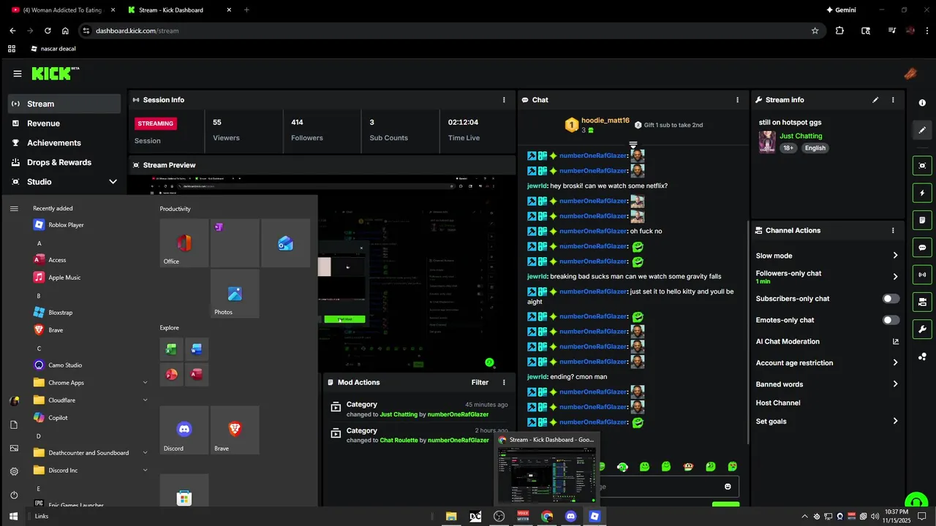The width and height of the screenshot is (936, 526).
Task: Edit stream info with pencil icon
Action: pyautogui.click(x=875, y=100)
